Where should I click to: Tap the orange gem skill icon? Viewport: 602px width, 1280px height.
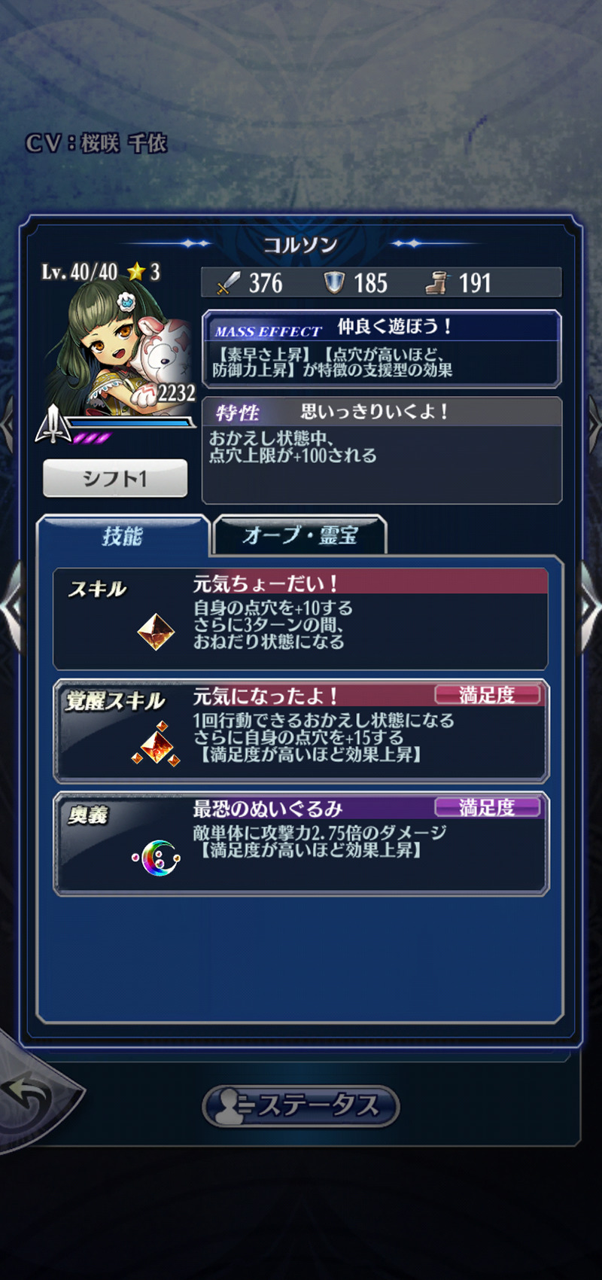156,631
